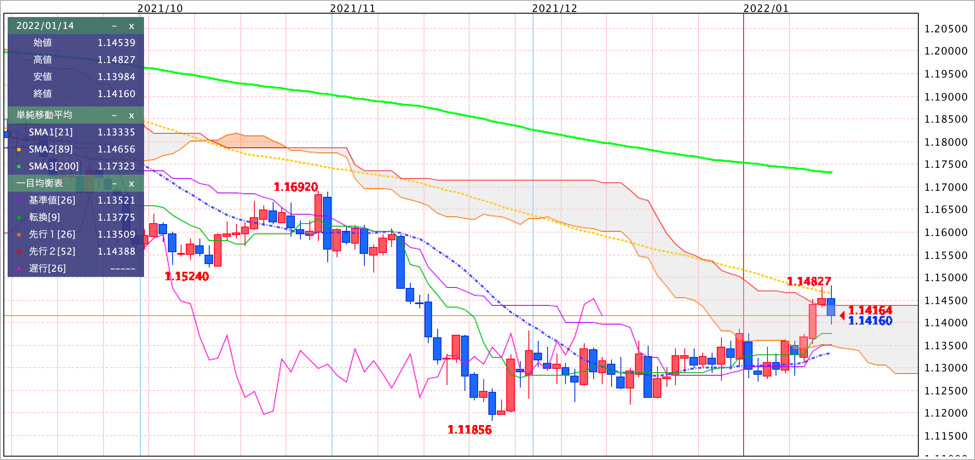
Task: Select the 一目均衡表 panel title
Action: pos(40,183)
